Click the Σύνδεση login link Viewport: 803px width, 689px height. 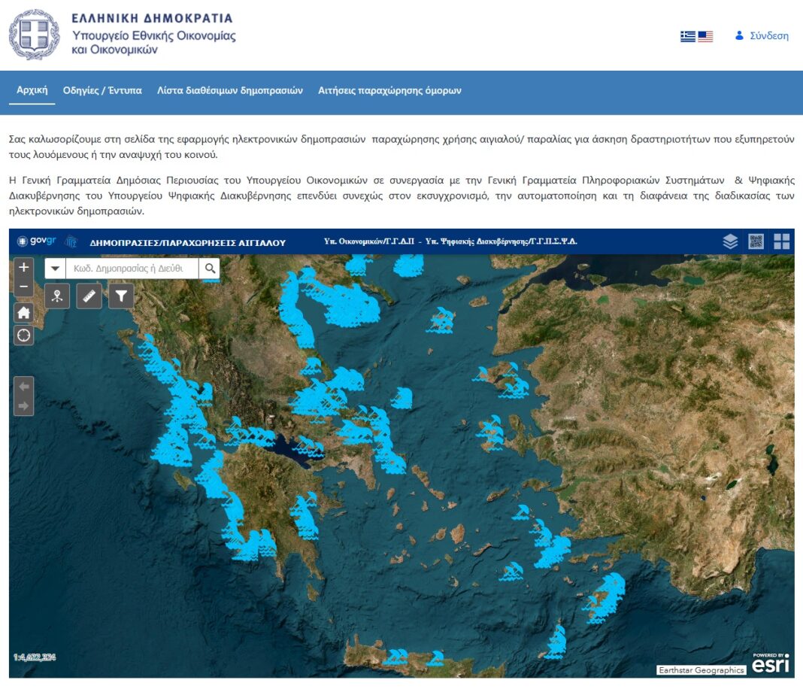point(762,35)
